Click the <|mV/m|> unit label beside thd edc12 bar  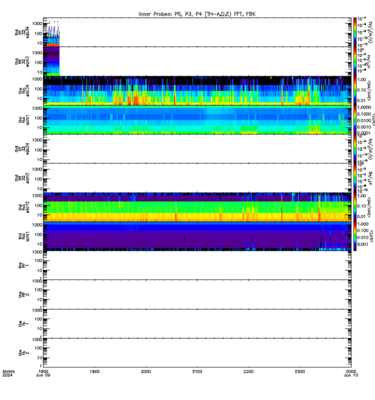(369, 207)
